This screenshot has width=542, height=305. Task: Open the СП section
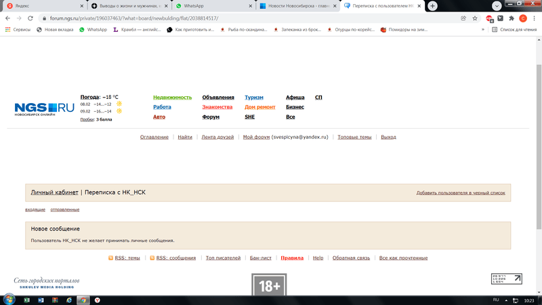coord(318,98)
